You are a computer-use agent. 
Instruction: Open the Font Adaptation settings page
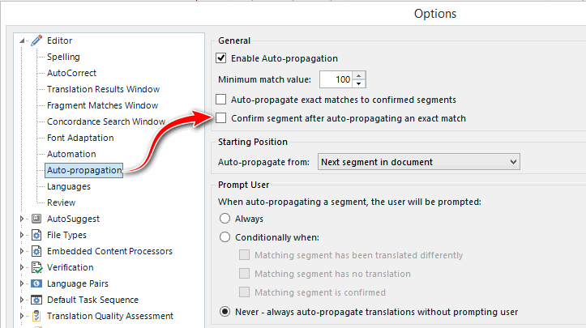click(x=80, y=138)
